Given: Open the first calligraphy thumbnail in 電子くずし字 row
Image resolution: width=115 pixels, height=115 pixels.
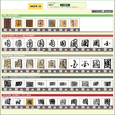Looking at the screenshot, I should click(7, 44).
